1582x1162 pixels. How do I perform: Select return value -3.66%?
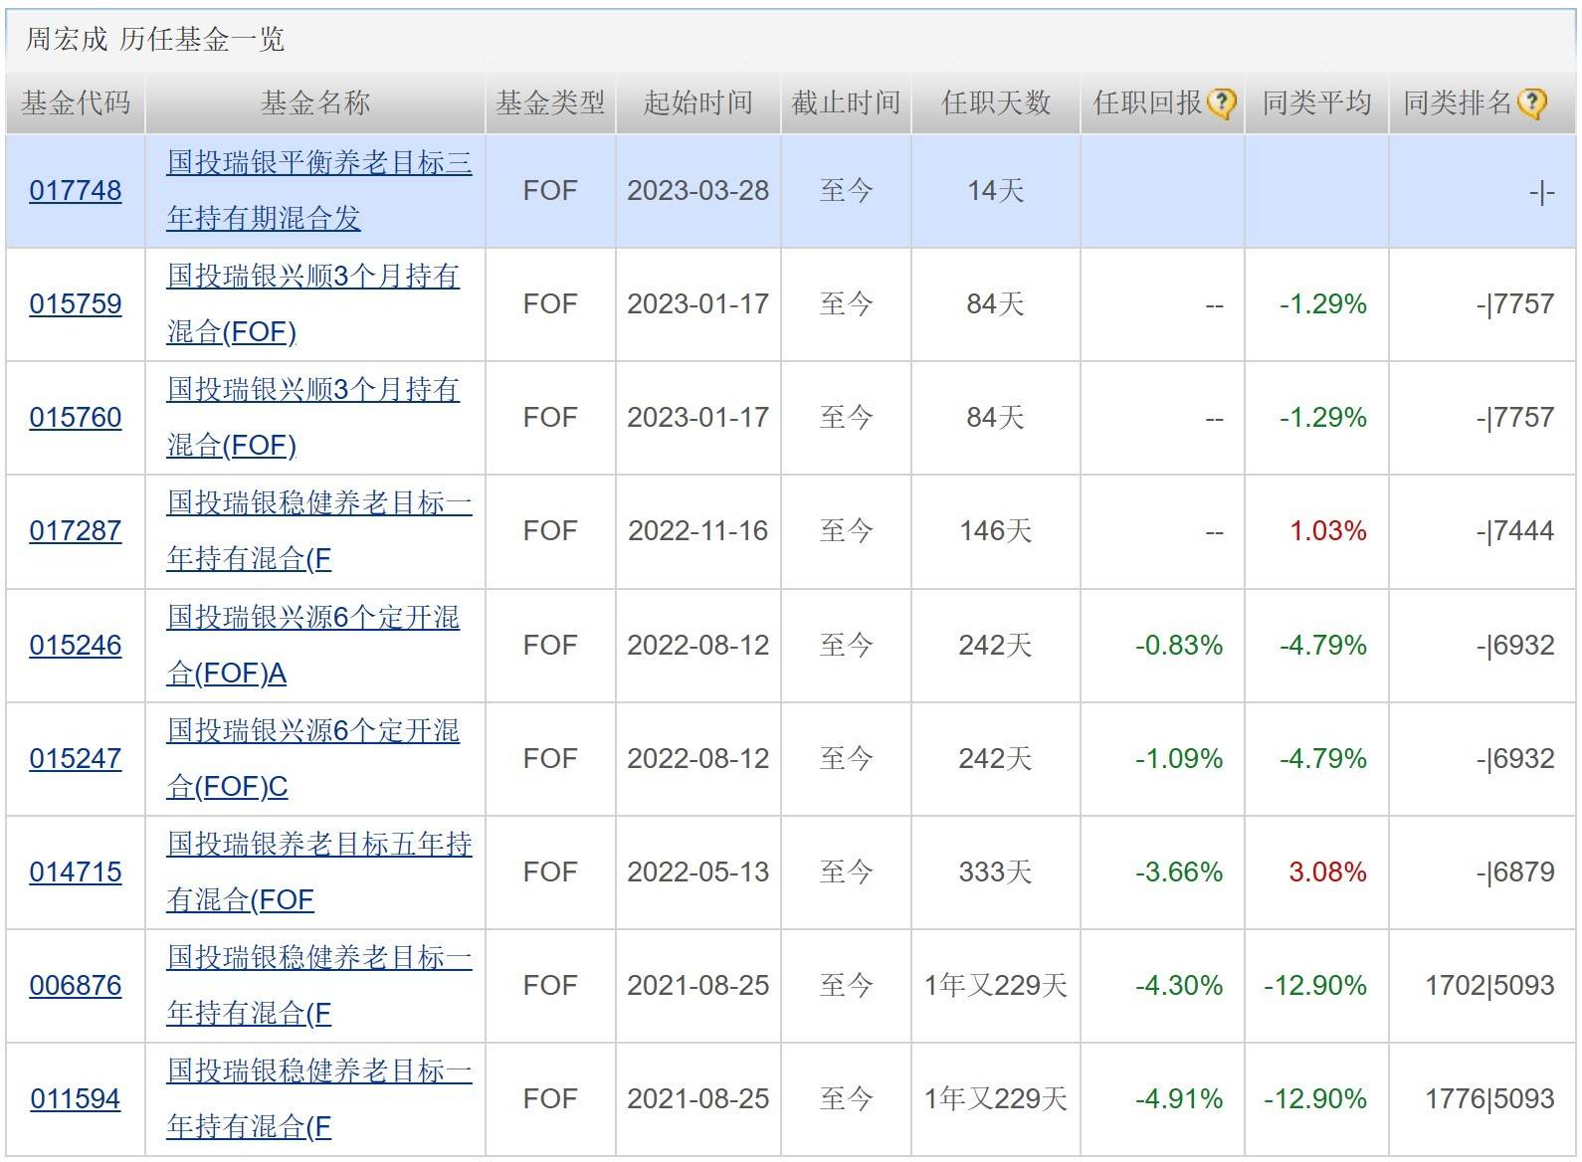tap(1179, 872)
